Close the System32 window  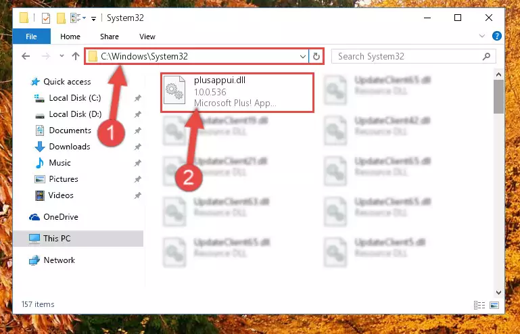click(x=489, y=18)
